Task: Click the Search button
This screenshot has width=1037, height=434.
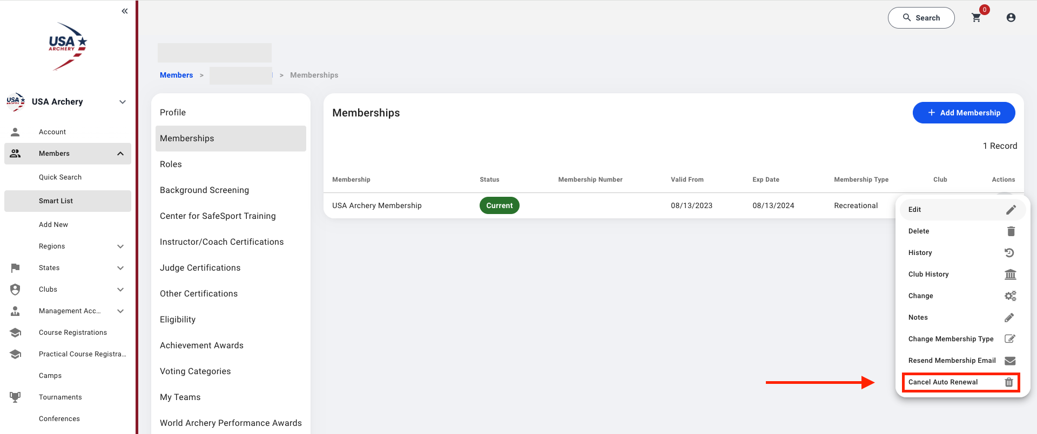Action: point(921,18)
